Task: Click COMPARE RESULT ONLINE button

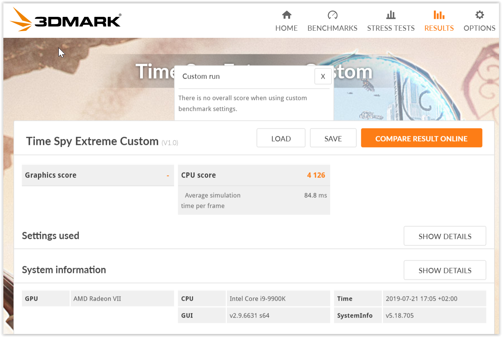Action: click(422, 139)
